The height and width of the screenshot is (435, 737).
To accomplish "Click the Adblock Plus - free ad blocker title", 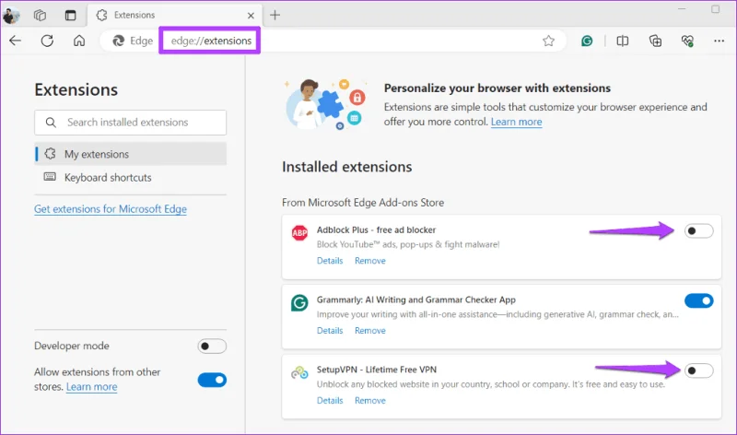I will tap(376, 230).
